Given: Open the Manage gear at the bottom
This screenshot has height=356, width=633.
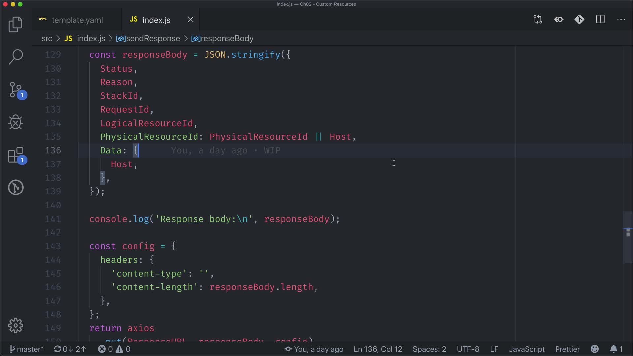Looking at the screenshot, I should pyautogui.click(x=15, y=326).
